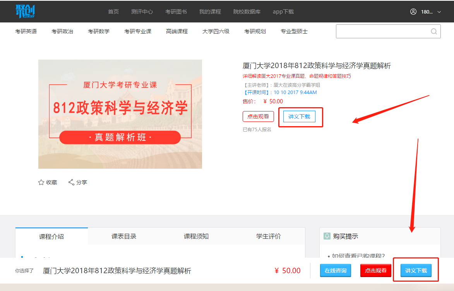Click the course name in the bottom bar
454x291 pixels.
pyautogui.click(x=117, y=271)
